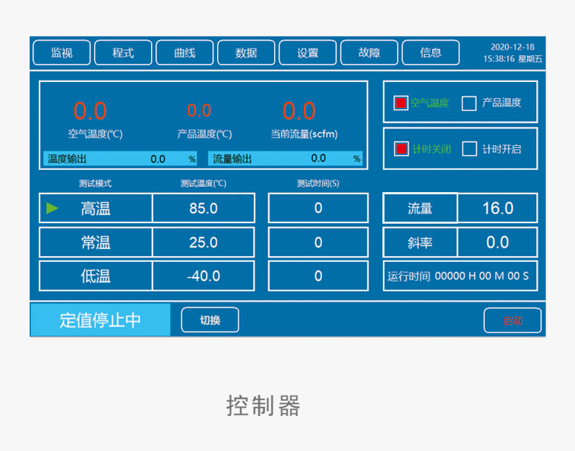
Task: Select the 计时关闭 timer off checkbox
Action: tap(401, 149)
